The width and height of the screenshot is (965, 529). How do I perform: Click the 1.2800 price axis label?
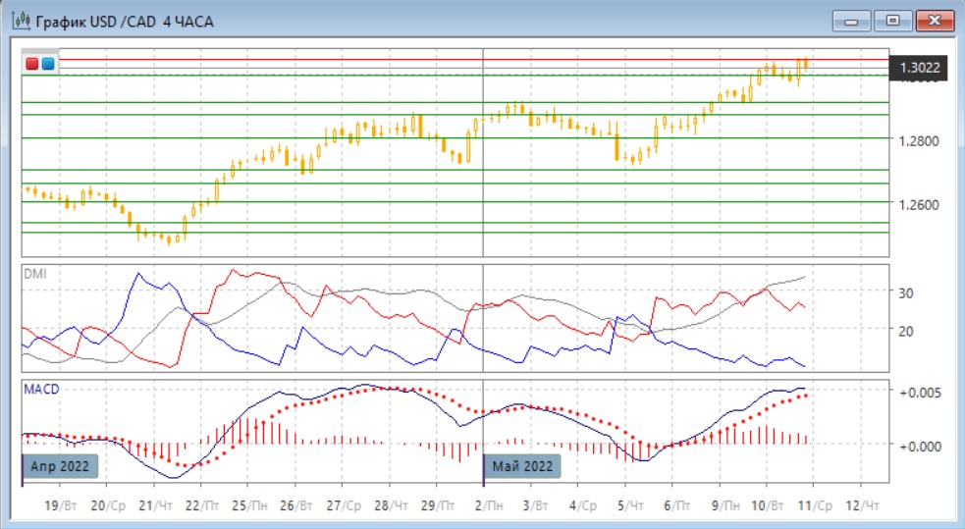[x=918, y=140]
